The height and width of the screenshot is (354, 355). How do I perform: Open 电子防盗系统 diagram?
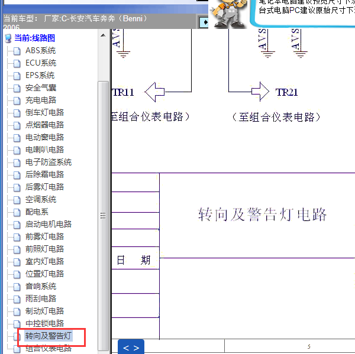[x=49, y=162]
